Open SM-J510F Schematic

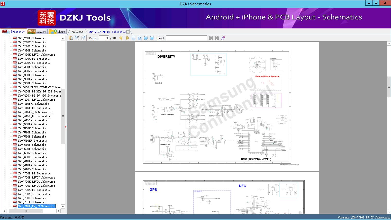point(32,132)
